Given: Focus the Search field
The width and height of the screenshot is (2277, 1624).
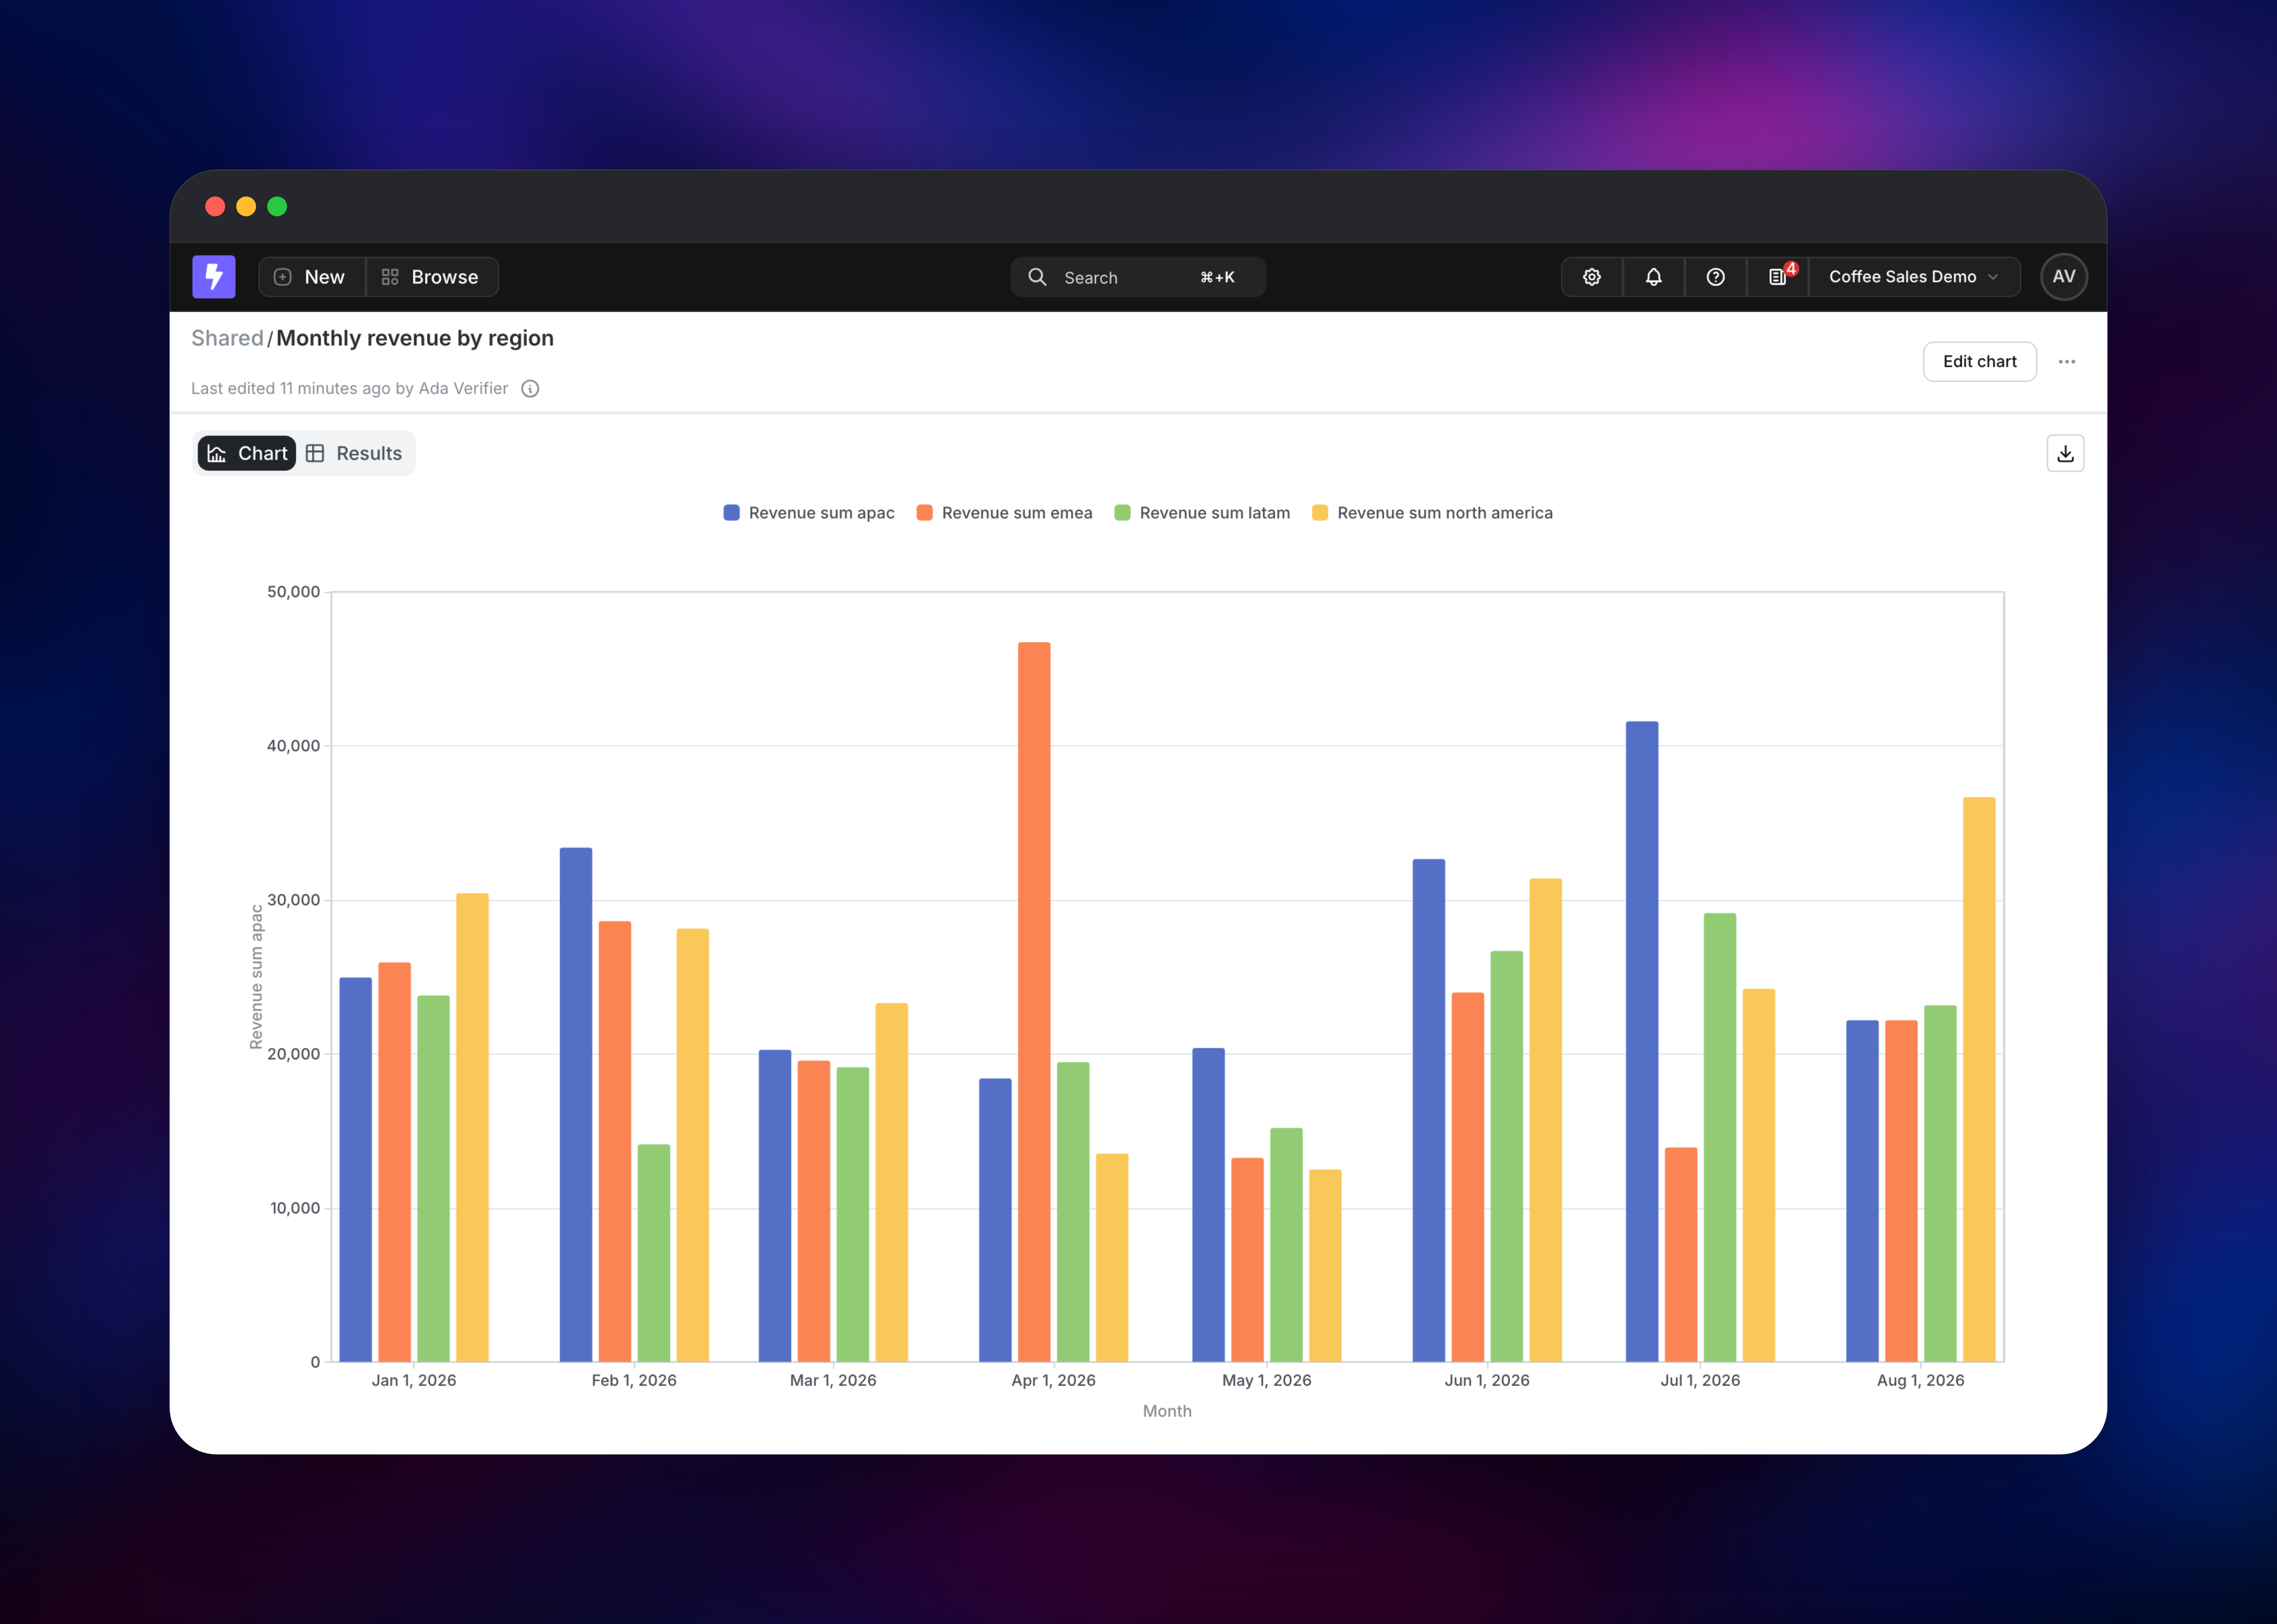Looking at the screenshot, I should coord(1138,277).
